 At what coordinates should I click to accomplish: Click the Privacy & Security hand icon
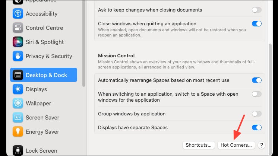click(x=18, y=56)
